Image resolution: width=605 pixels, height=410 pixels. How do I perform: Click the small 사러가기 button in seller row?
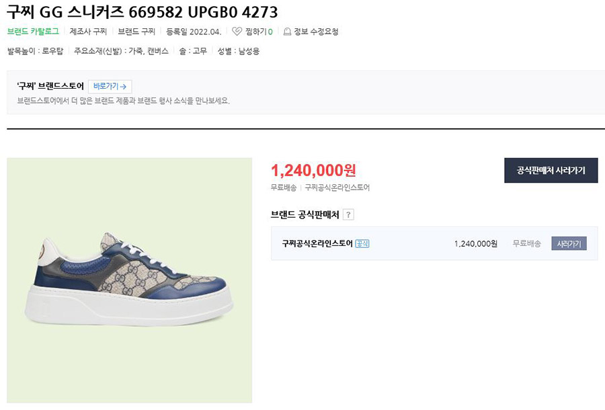[x=569, y=244]
